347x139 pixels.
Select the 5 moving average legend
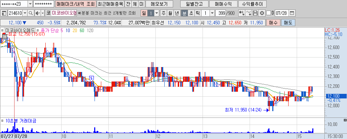(62, 30)
